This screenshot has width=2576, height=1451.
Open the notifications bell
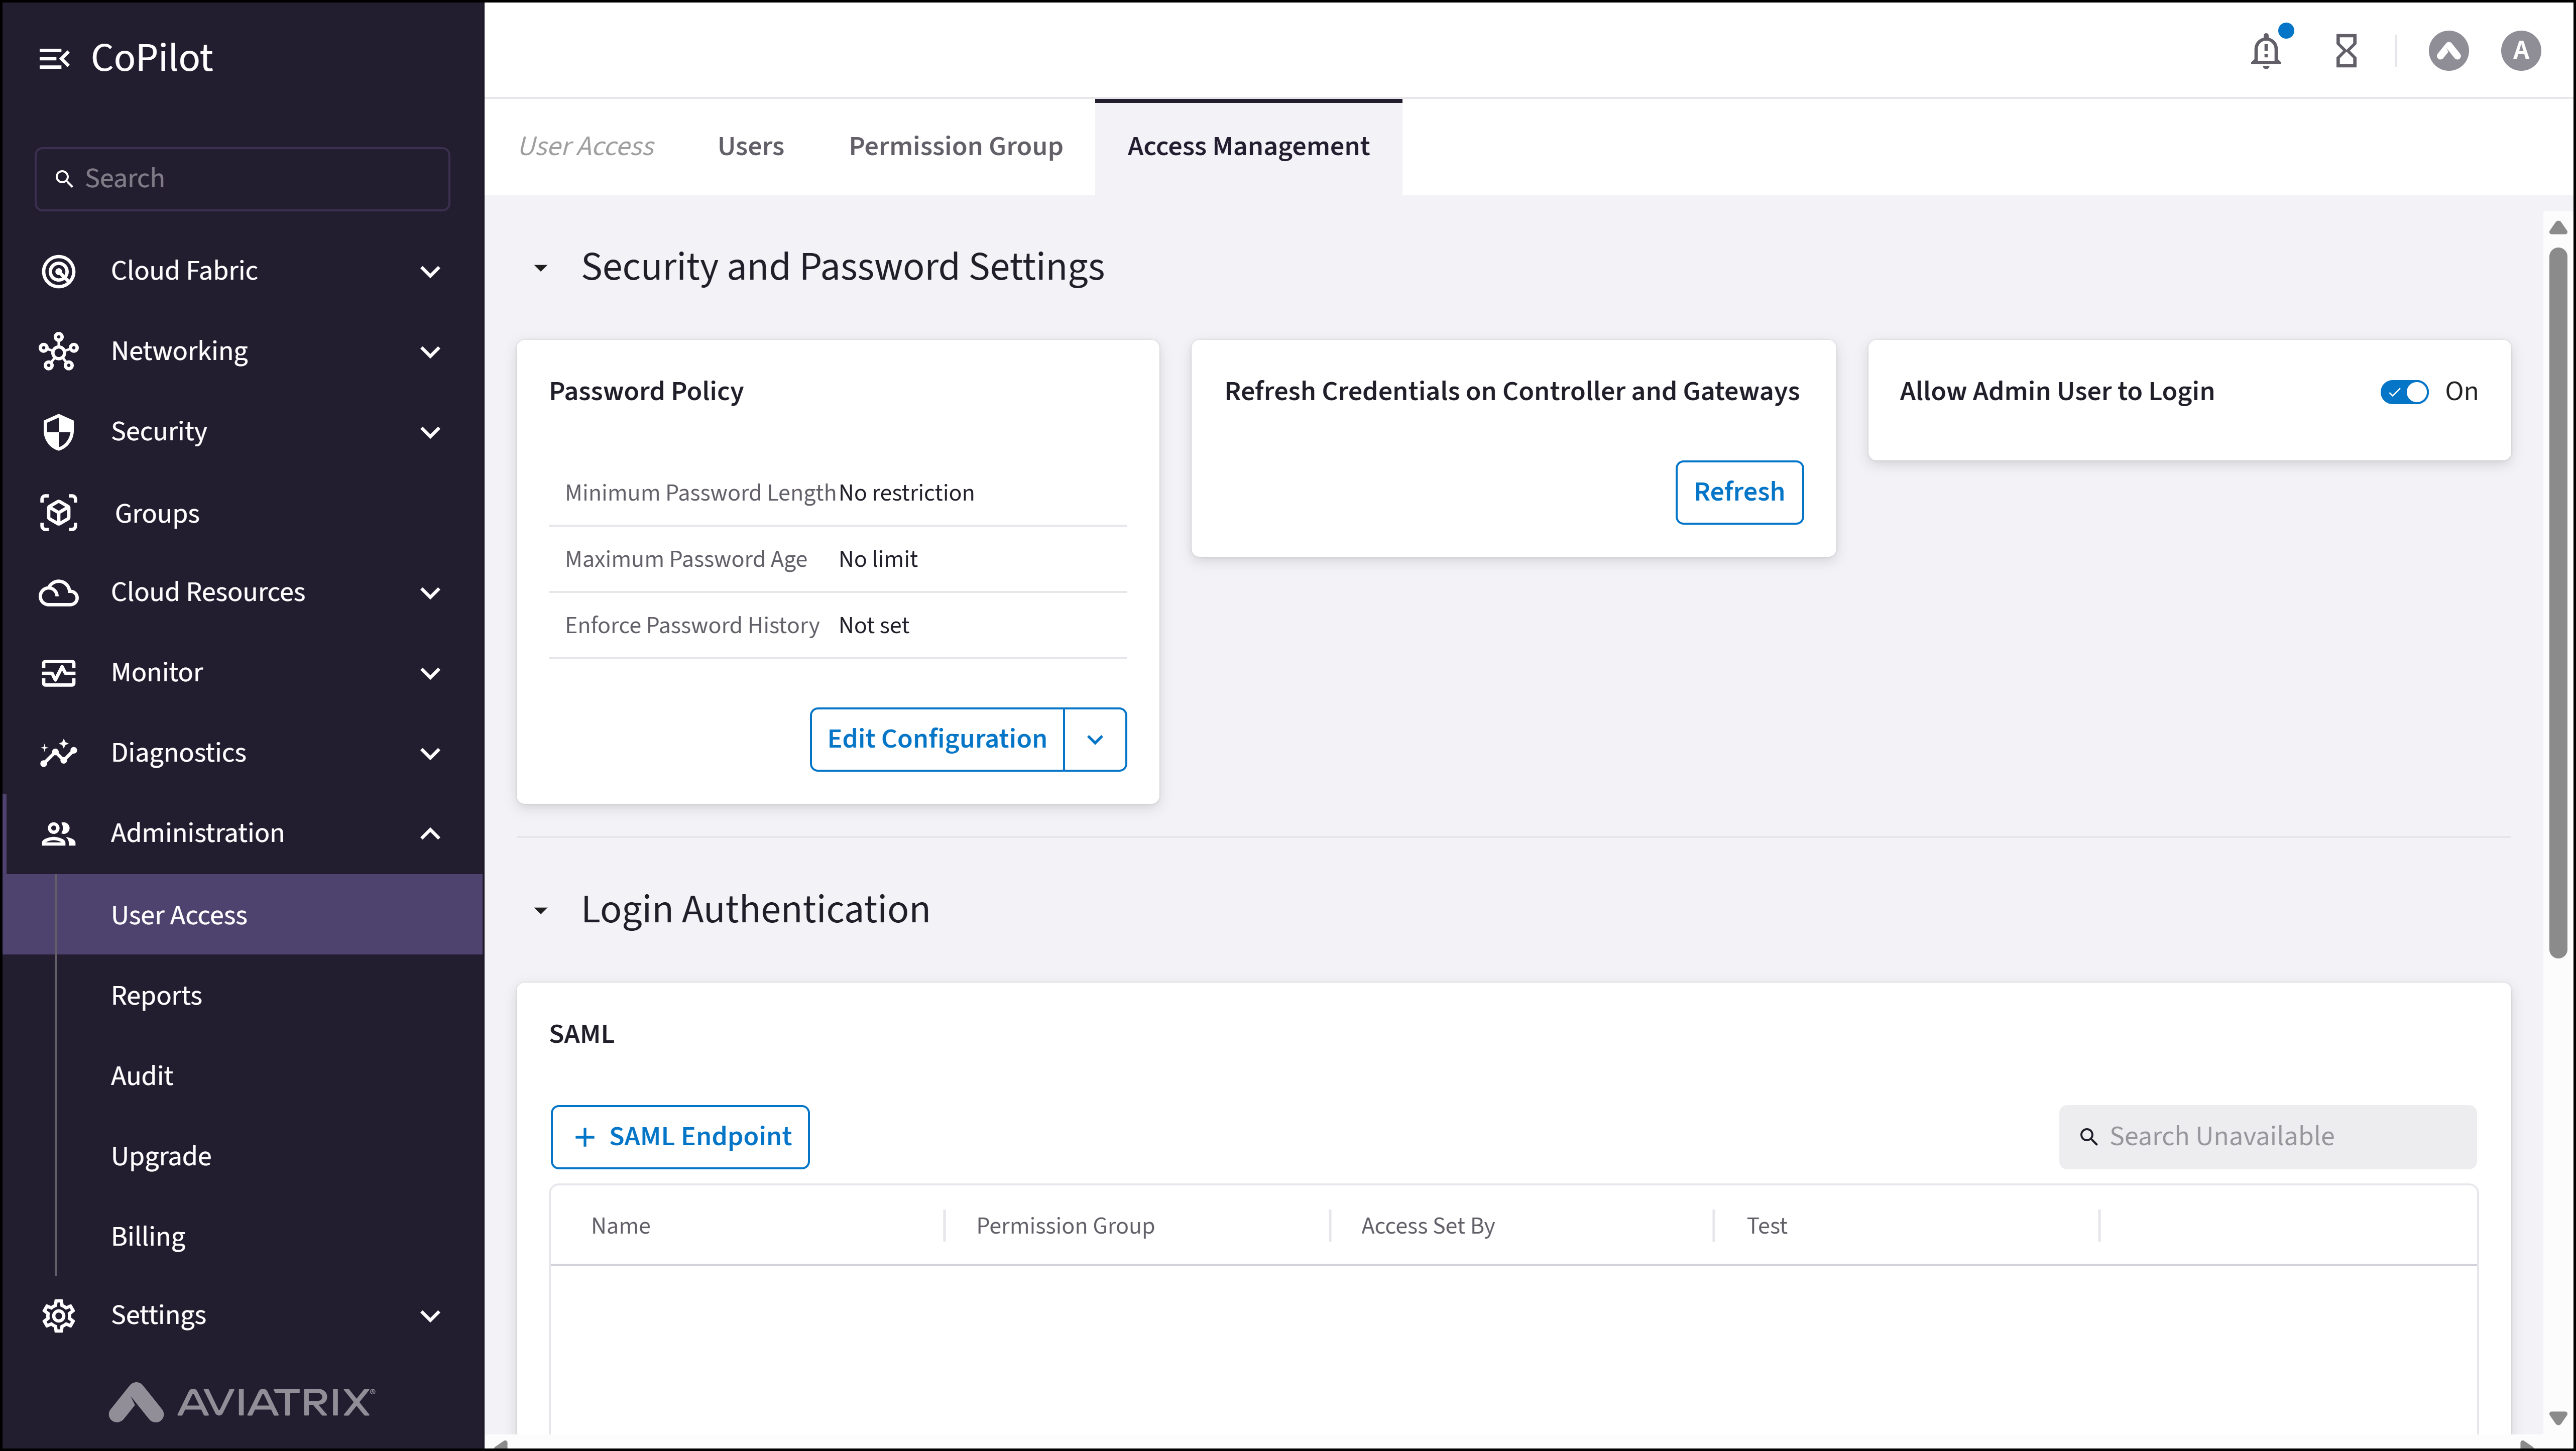coord(2266,50)
